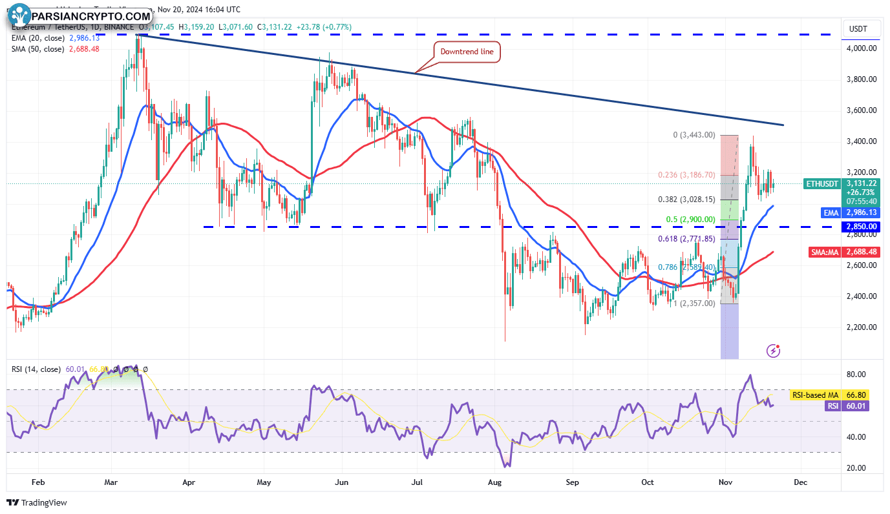Click the red SMA:MA axis tag
Viewport: 890px width, 514px height.
coord(824,252)
